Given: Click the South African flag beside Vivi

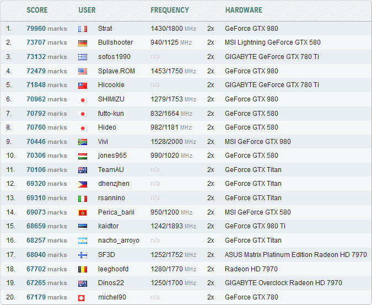Looking at the screenshot, I should (83, 142).
